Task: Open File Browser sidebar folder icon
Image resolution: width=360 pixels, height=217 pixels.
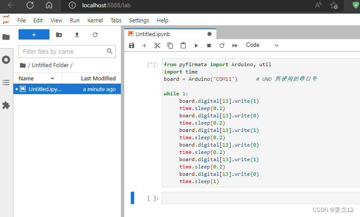Action: point(6,37)
